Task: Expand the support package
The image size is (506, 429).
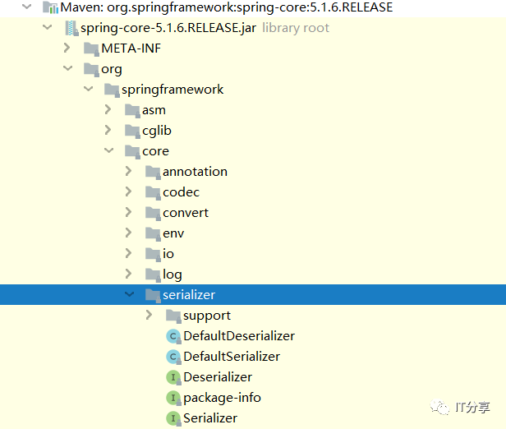Action: coord(149,315)
